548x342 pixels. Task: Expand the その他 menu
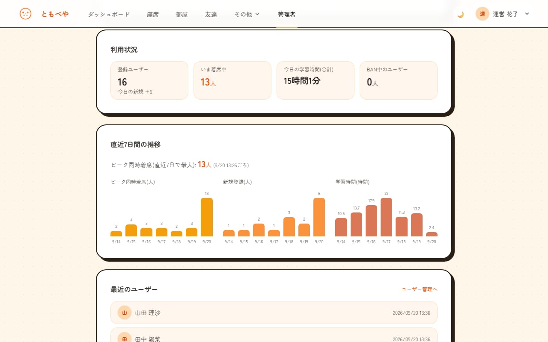247,14
